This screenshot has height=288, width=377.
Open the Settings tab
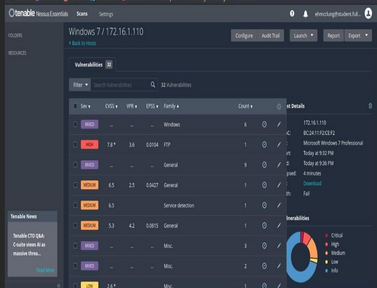click(x=106, y=14)
